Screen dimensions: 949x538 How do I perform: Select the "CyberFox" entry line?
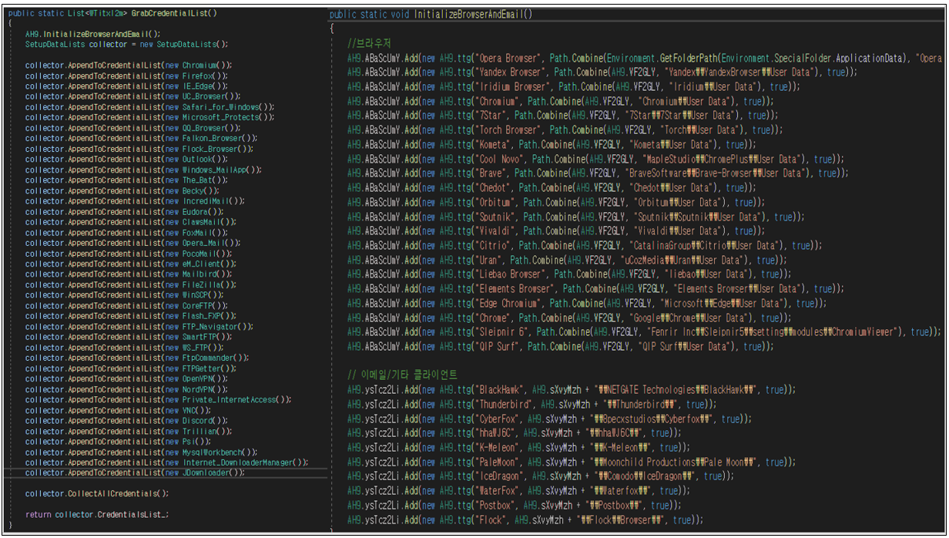(x=549, y=419)
